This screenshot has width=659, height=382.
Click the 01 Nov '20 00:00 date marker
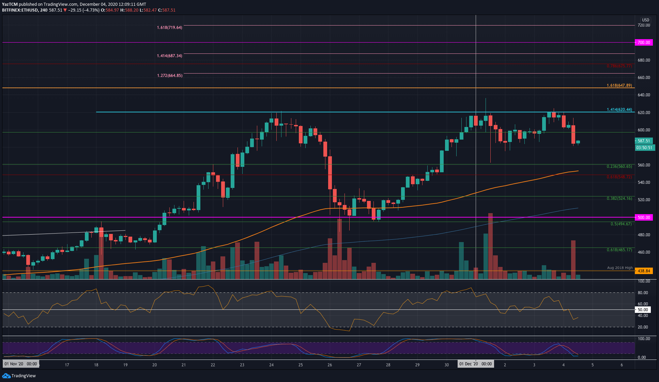coord(21,364)
